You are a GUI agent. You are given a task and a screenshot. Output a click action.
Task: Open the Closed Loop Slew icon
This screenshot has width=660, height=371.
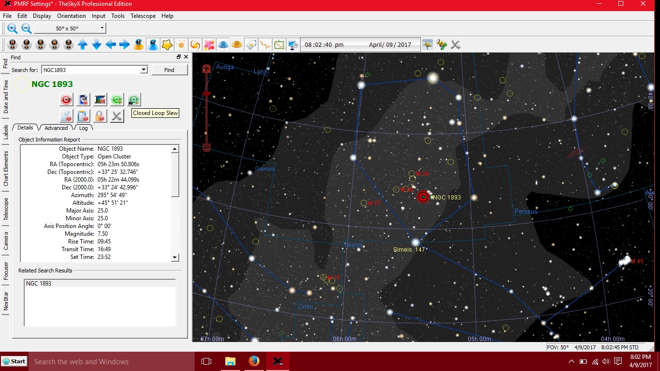coord(134,99)
